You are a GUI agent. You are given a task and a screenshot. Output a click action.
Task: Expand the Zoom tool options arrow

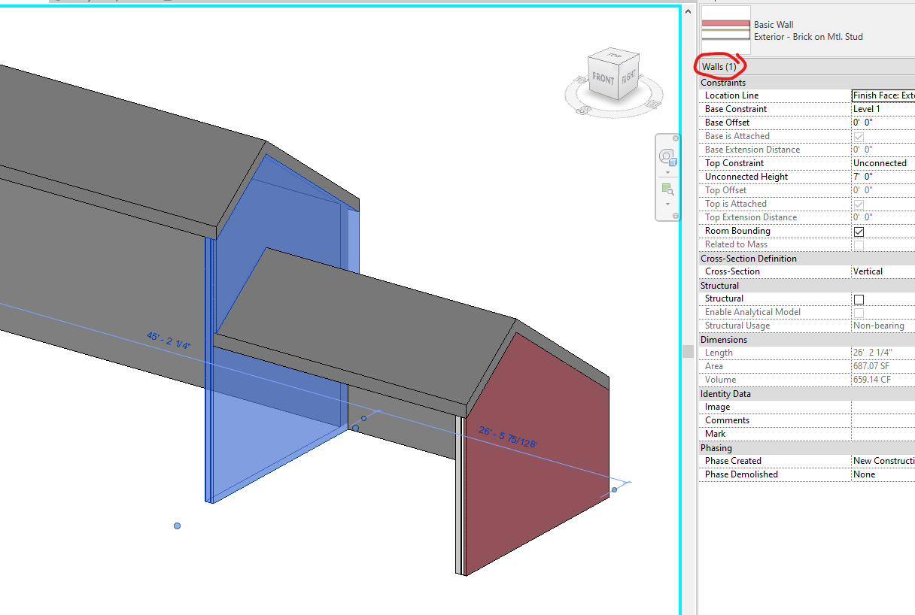(667, 204)
